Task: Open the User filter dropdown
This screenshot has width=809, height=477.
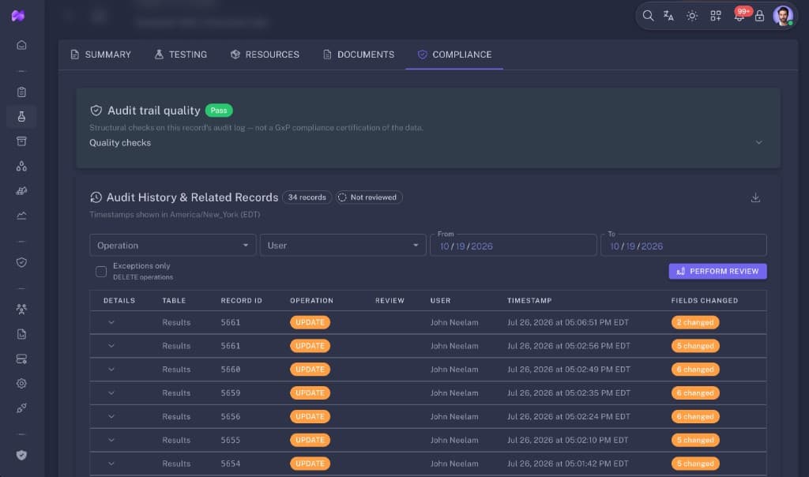Action: [x=343, y=246]
